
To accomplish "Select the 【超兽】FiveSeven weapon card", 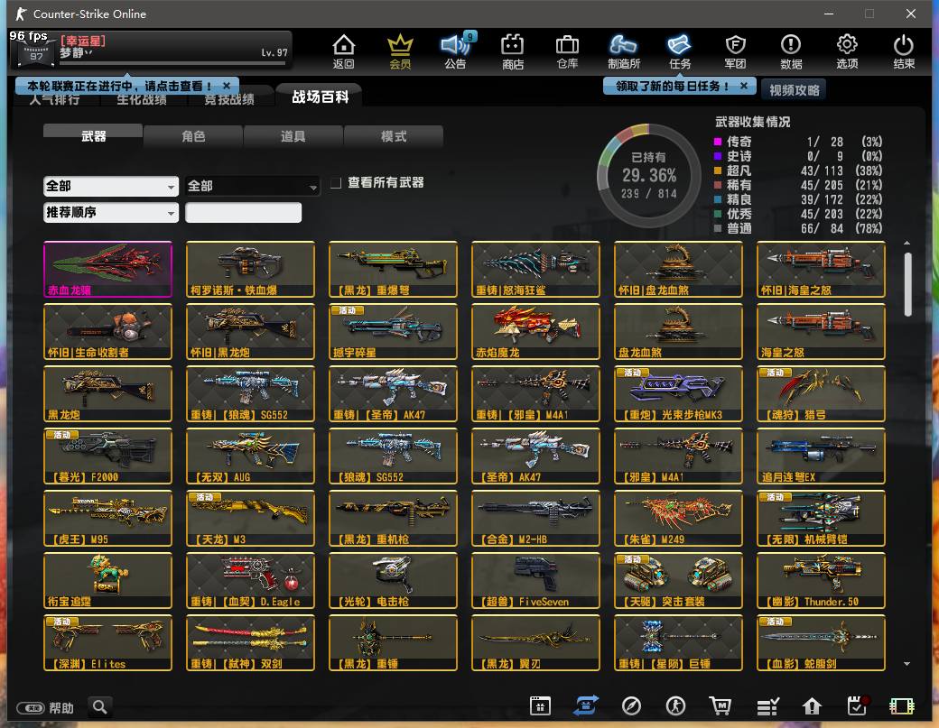I will pos(535,580).
